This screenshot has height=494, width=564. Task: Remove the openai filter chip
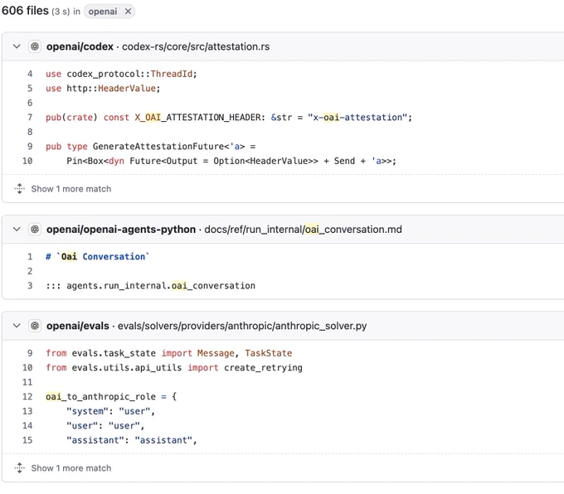click(x=128, y=12)
